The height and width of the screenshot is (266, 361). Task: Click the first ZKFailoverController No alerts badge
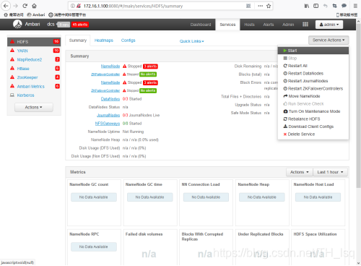[148, 74]
